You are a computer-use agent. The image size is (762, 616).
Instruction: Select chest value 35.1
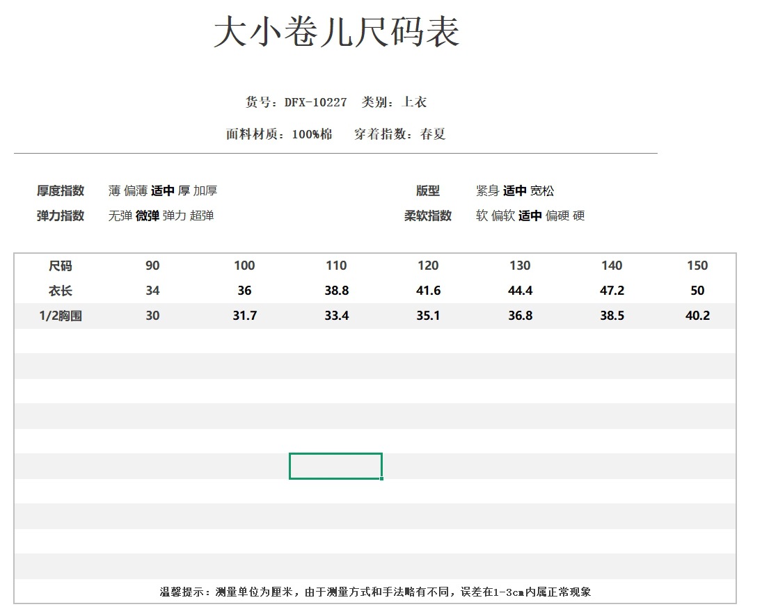(428, 316)
